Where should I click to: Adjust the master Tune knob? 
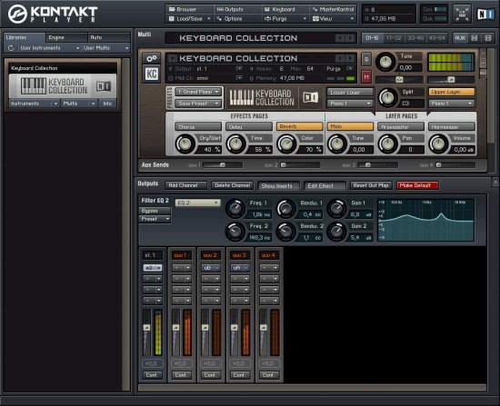[x=385, y=62]
